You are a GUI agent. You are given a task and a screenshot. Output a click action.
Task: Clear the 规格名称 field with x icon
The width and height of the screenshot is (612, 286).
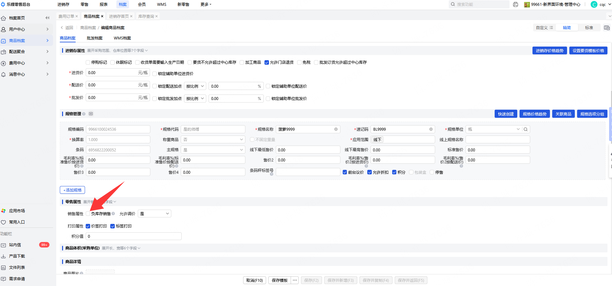point(336,129)
